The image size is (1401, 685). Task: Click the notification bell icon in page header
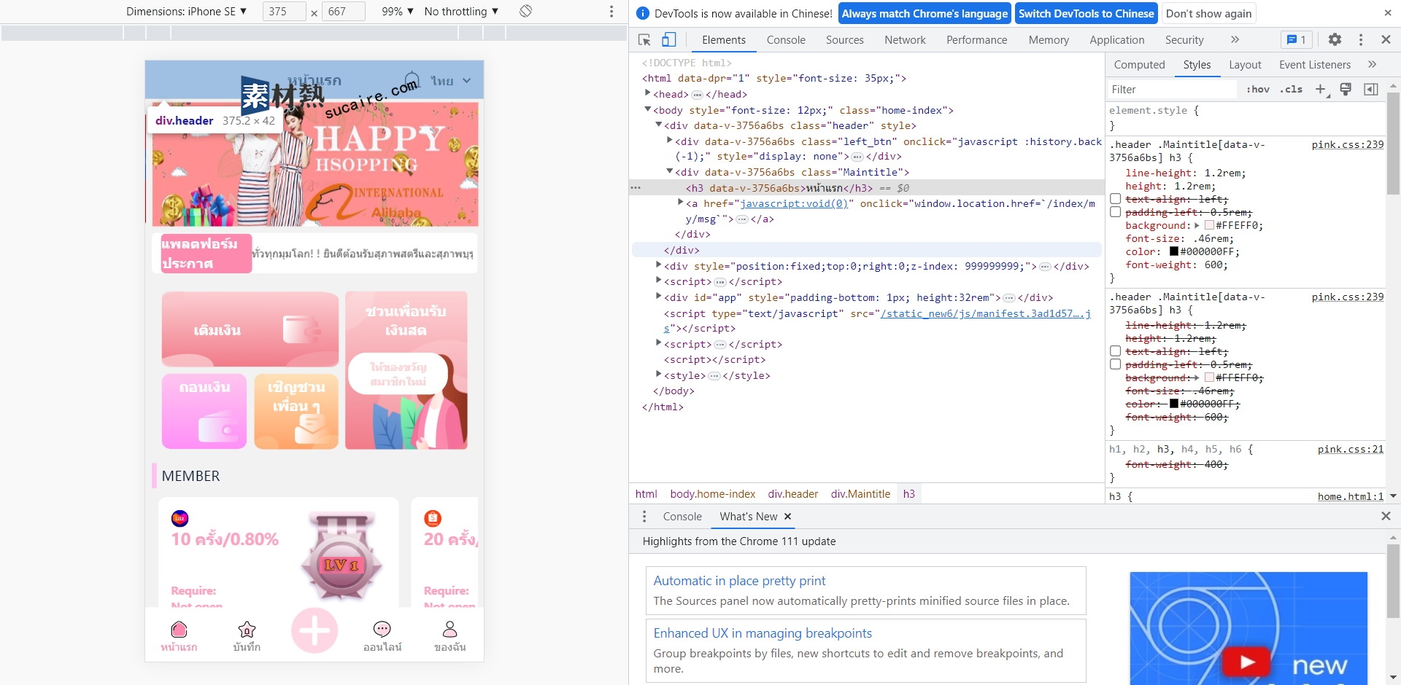coord(412,80)
